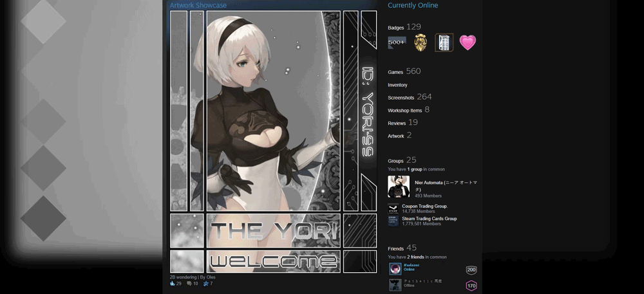Click the thumbs-up rating icon on artwork
Image resolution: width=644 pixels, height=294 pixels.
173,283
